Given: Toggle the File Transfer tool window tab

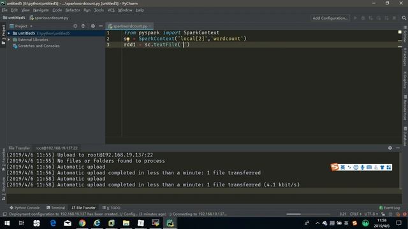Looking at the screenshot, I should click(x=84, y=208).
